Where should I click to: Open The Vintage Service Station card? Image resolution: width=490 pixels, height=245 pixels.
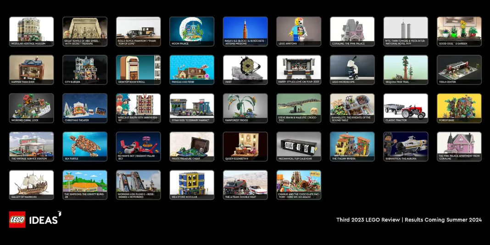(32, 146)
